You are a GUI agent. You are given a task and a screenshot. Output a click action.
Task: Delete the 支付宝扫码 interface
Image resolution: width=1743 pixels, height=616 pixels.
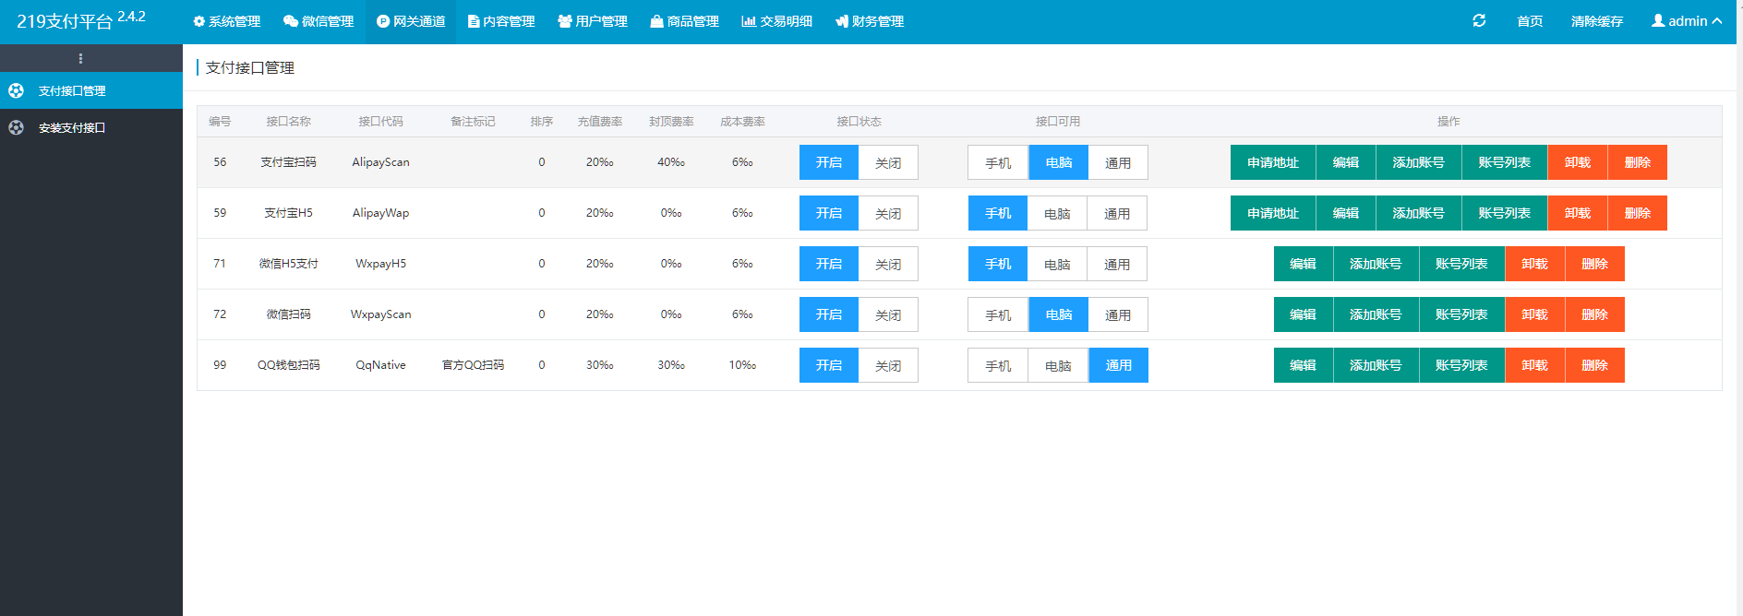coord(1638,162)
